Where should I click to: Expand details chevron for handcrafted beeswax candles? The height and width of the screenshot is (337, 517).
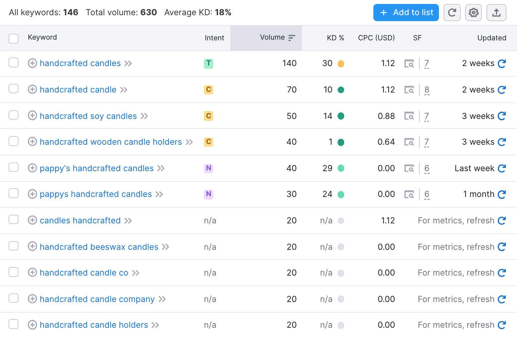[166, 246]
